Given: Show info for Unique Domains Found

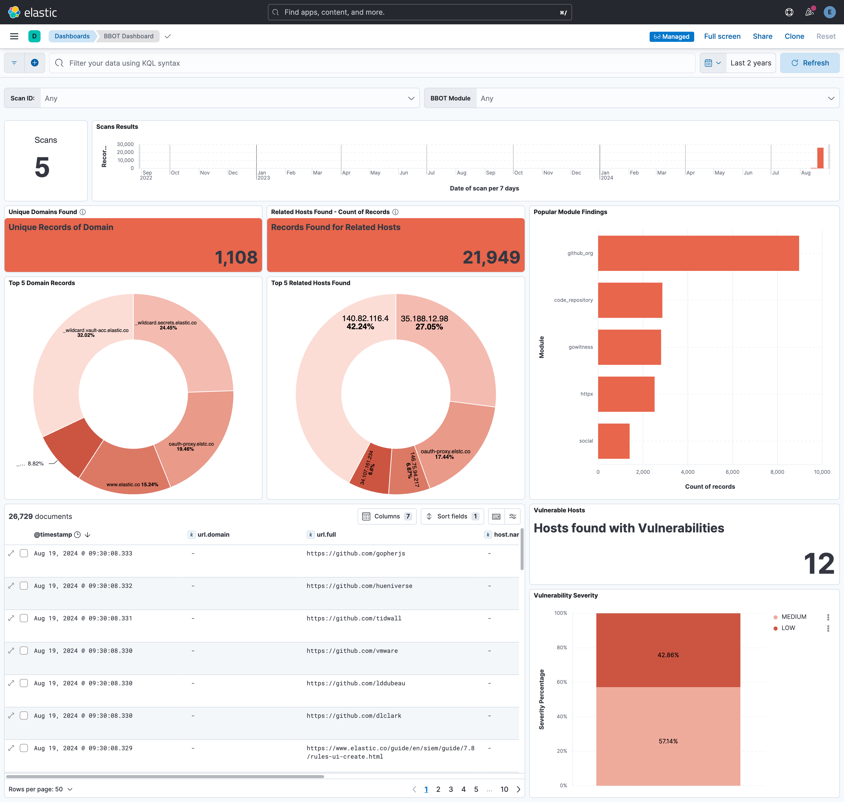Looking at the screenshot, I should [x=83, y=212].
